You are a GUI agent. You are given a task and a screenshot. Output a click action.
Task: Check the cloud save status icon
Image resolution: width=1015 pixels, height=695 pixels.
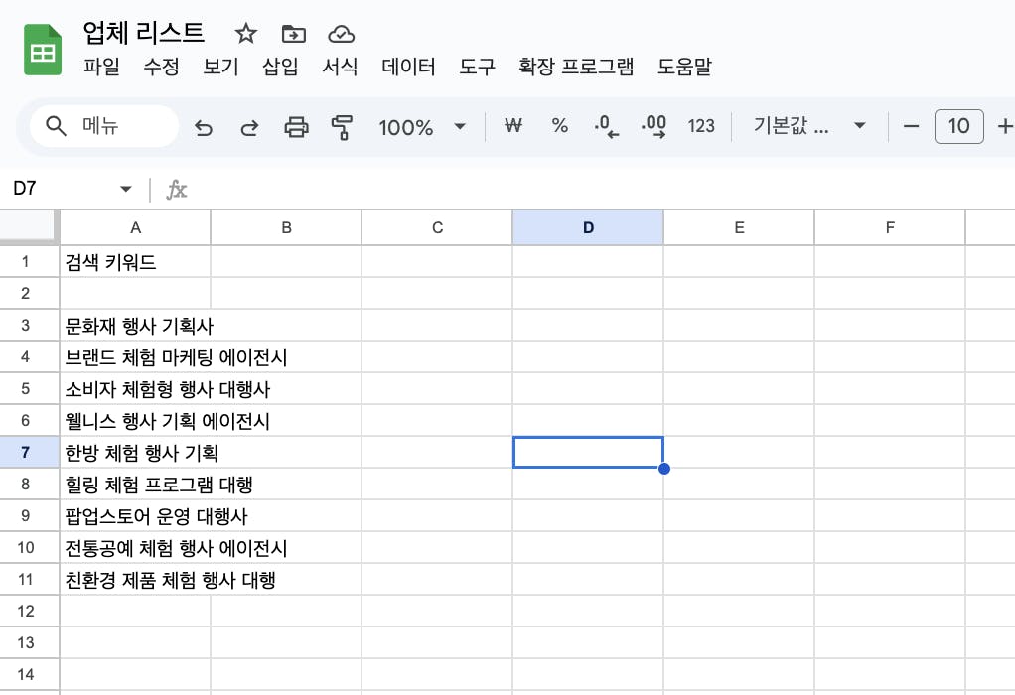pos(341,34)
